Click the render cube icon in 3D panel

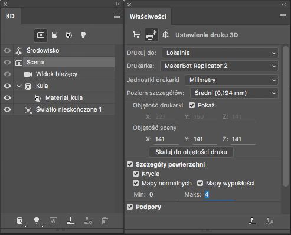pos(53,221)
